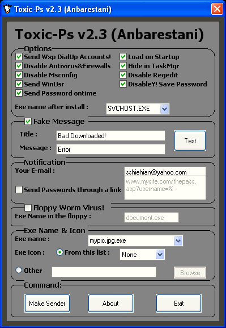The width and height of the screenshot is (226, 328).
Task: Click the "Exe Name & Icon" group heading
Action: pyautogui.click(x=54, y=231)
